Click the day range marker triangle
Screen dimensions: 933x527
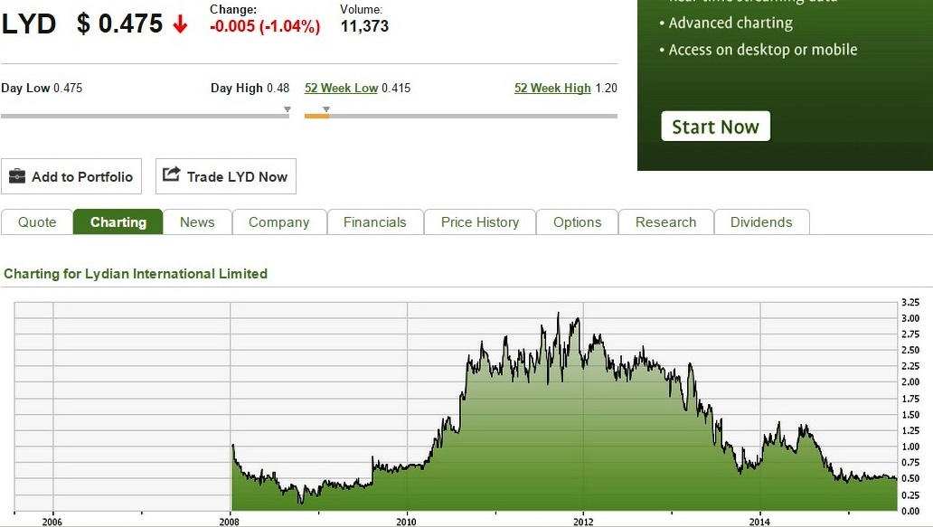click(287, 109)
